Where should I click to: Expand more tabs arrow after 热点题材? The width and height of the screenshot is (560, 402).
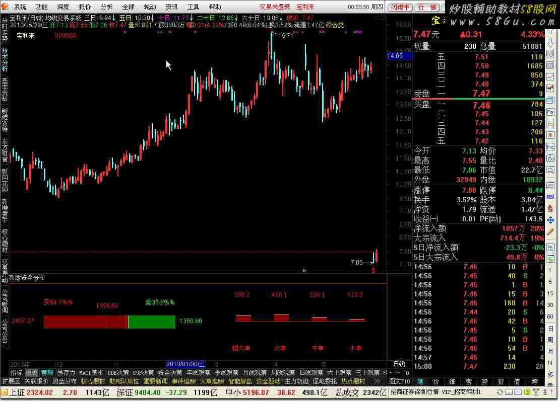point(377,381)
